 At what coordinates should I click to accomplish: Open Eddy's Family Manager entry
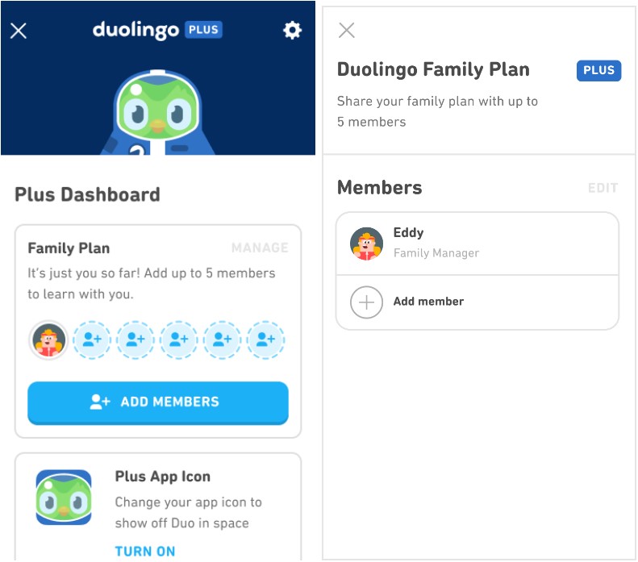477,244
